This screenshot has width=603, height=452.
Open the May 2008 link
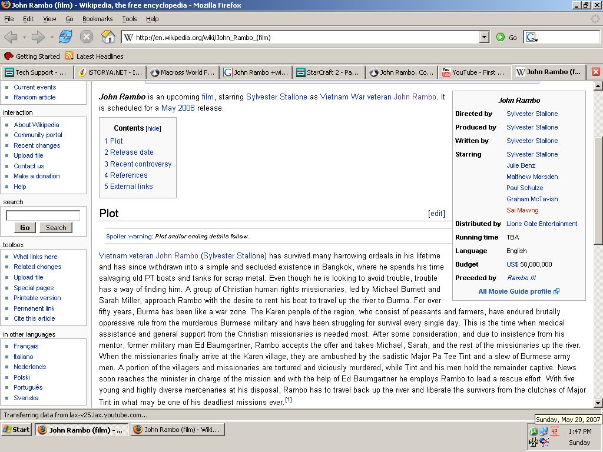178,108
